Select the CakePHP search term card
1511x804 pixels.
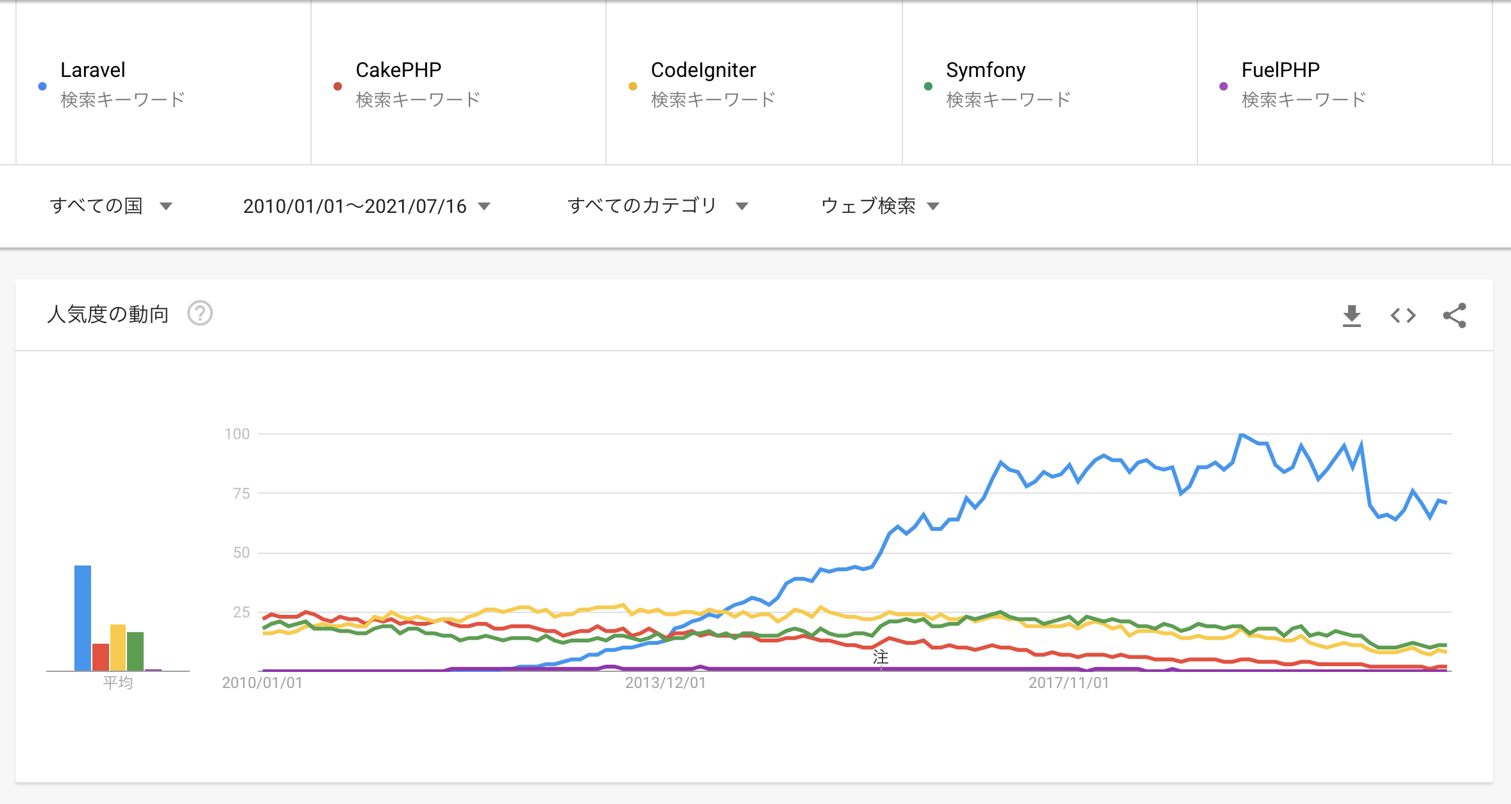pyautogui.click(x=459, y=83)
